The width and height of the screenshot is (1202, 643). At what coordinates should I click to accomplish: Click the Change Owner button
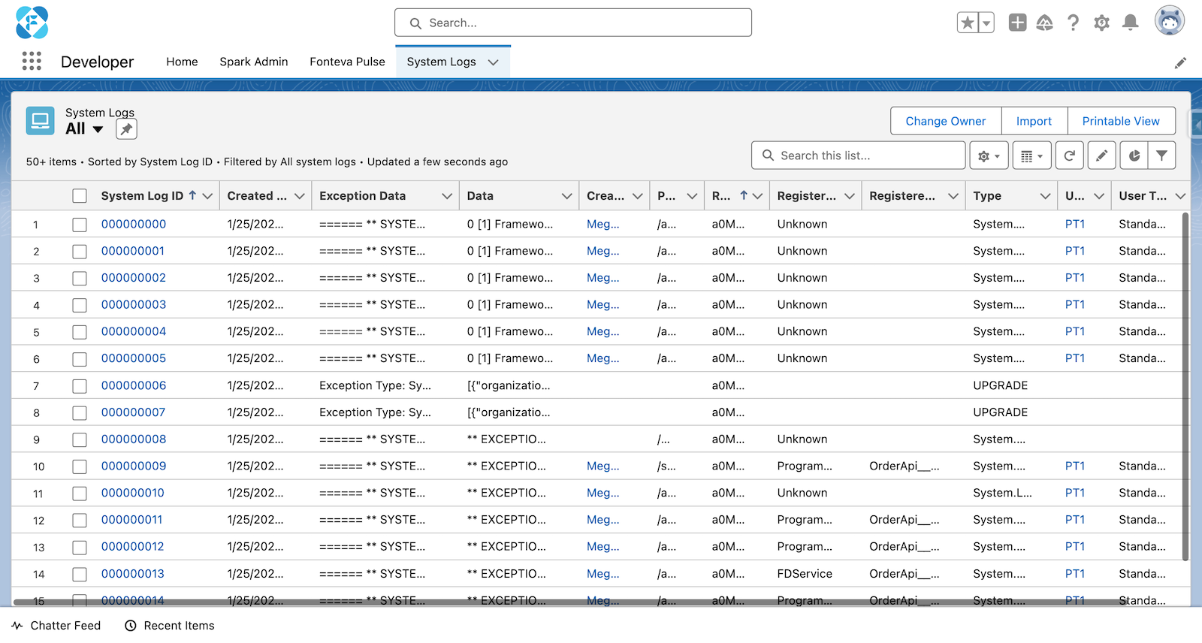tap(945, 121)
